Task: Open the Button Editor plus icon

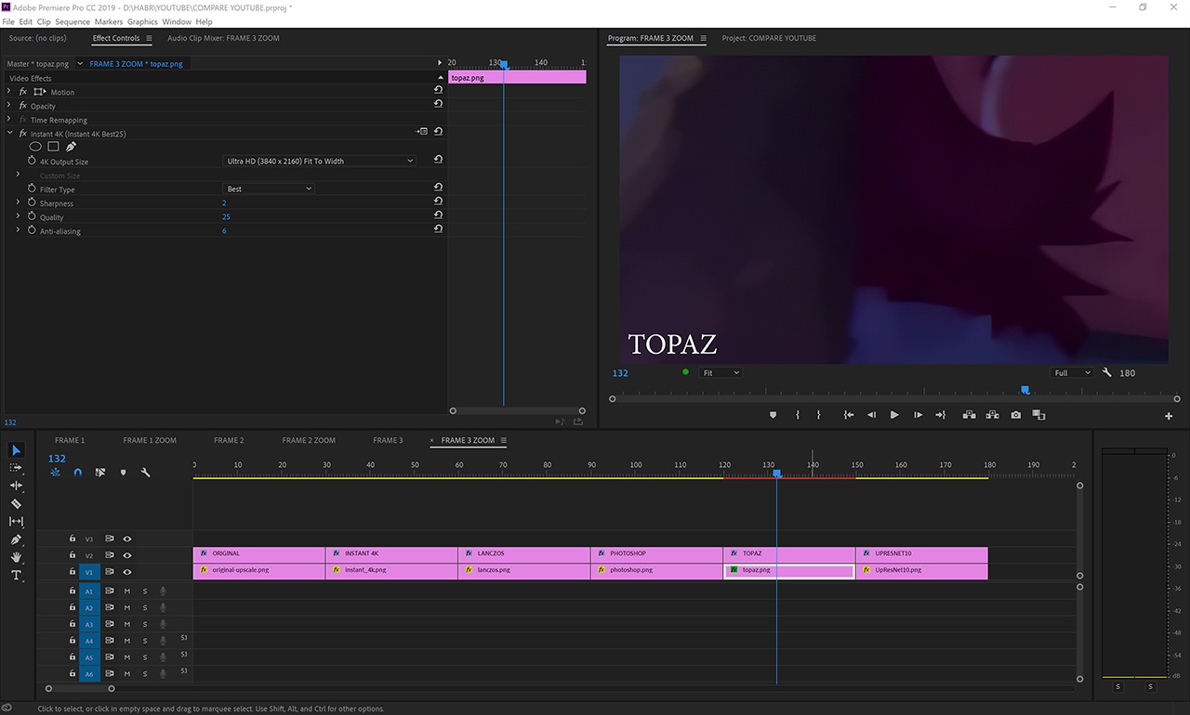Action: 1169,416
